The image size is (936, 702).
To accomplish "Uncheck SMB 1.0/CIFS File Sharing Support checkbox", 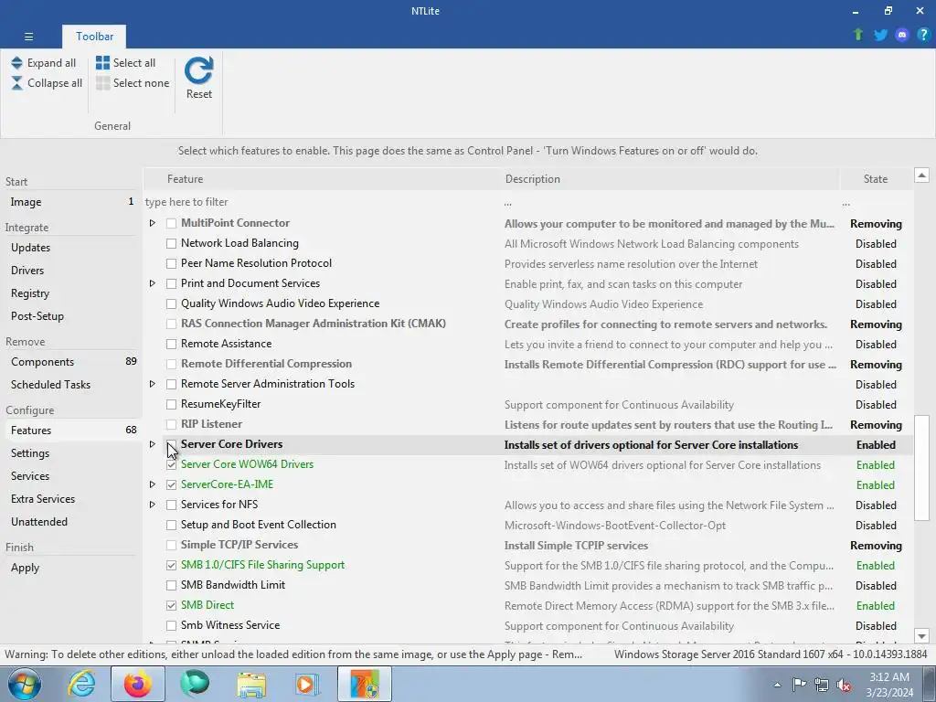I will 171,565.
